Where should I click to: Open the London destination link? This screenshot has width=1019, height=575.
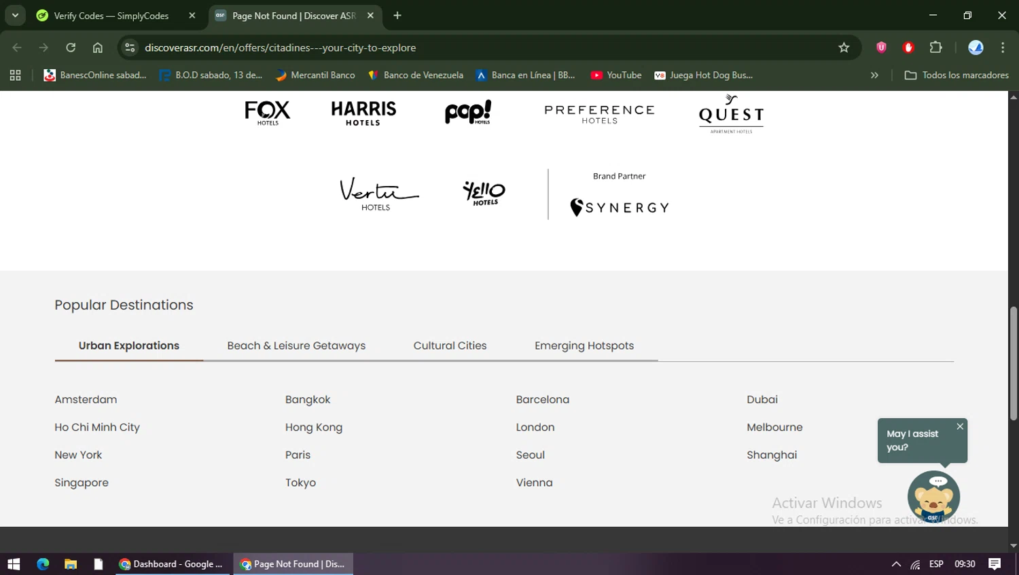click(535, 428)
